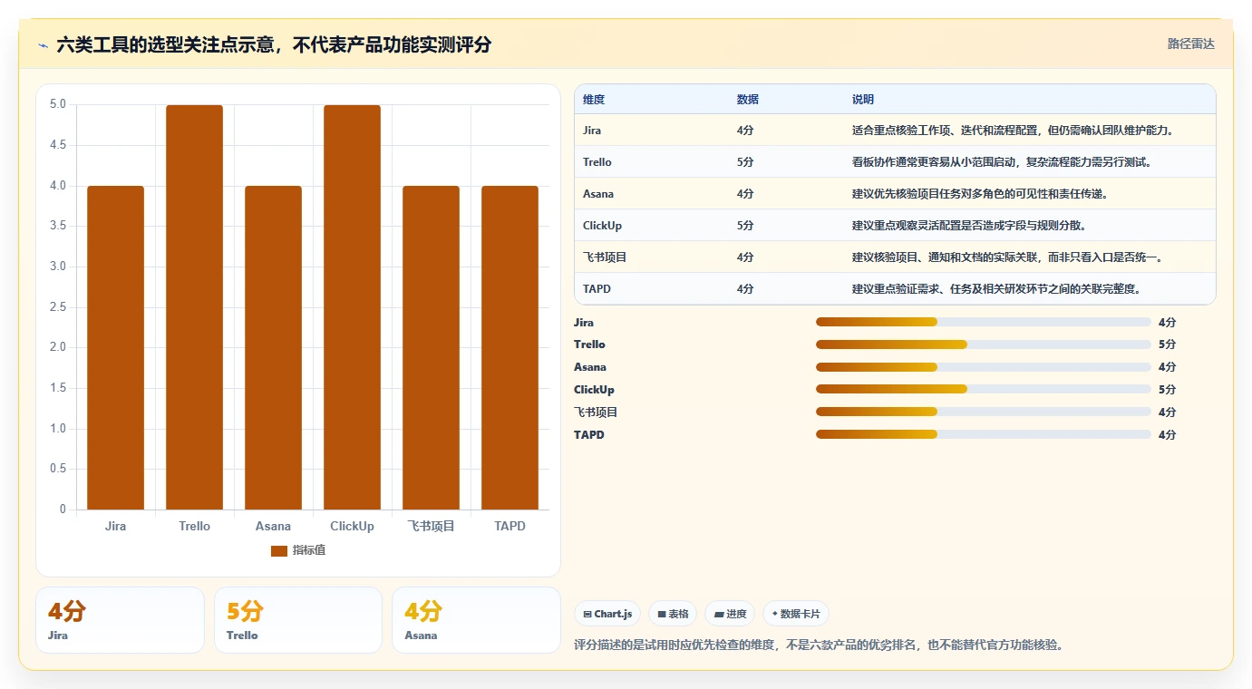Click the TAPD progress bar

pos(984,434)
